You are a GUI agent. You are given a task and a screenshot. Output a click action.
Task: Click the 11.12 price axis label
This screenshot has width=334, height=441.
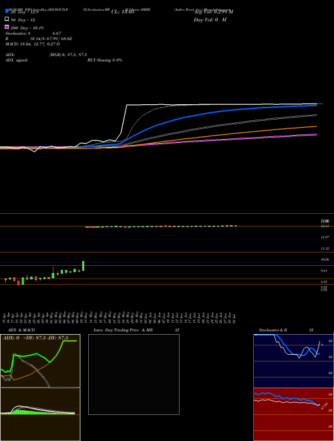point(325,249)
